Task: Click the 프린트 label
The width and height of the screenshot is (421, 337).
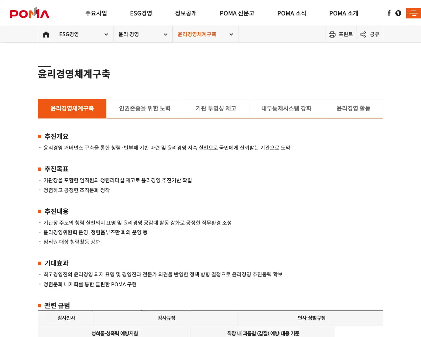Action: click(x=346, y=34)
